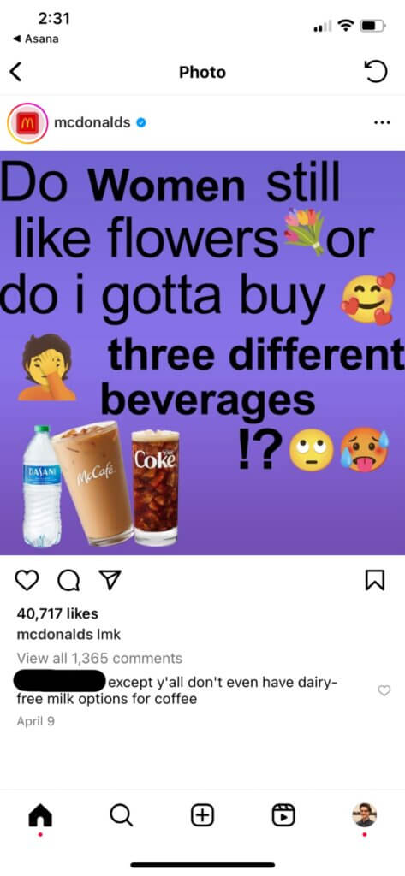
Task: Open the three-dot post options menu
Action: coord(382,123)
